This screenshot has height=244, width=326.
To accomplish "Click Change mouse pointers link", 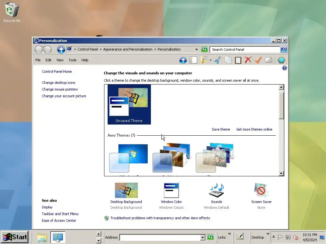I will [x=60, y=89].
